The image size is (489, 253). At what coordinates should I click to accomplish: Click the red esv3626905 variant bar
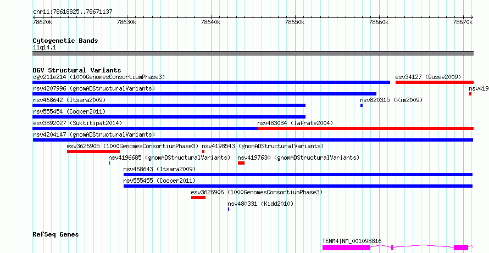93,151
